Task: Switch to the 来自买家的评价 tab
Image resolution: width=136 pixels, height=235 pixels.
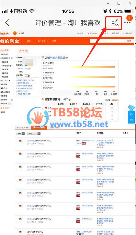Action: (x=23, y=127)
